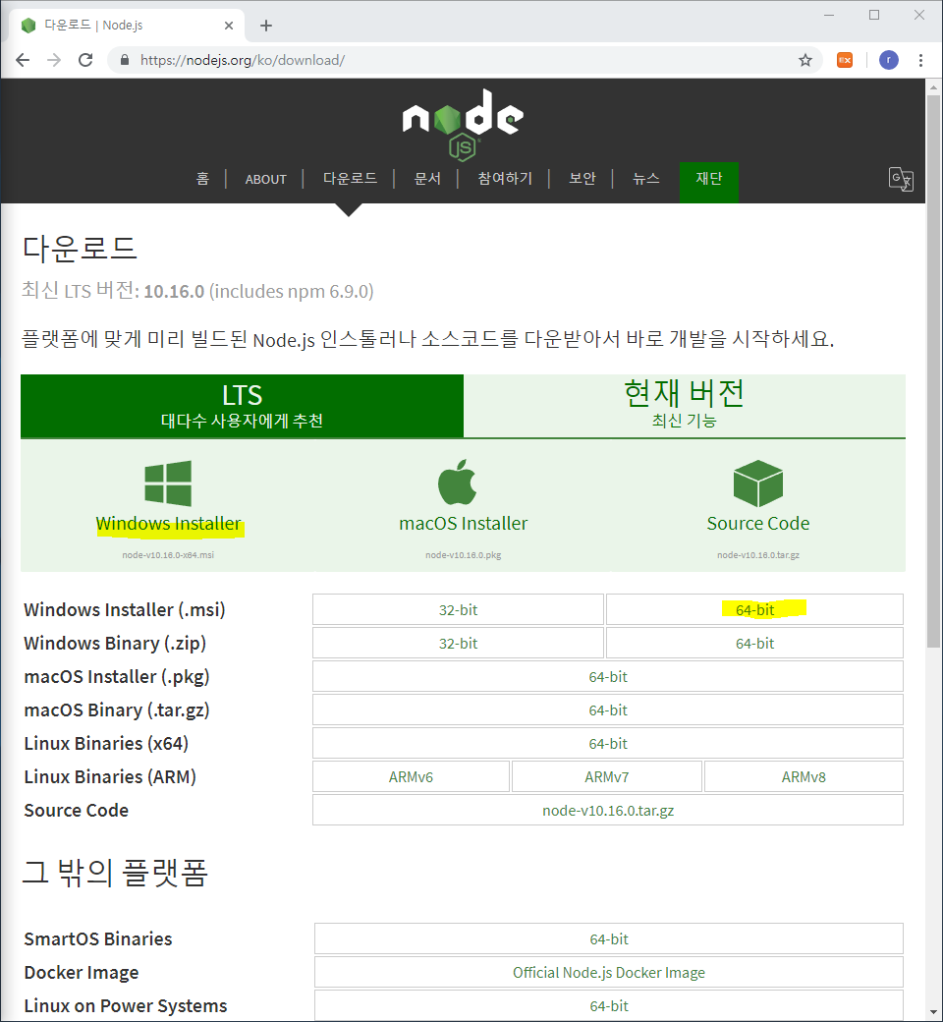Click the SmartOS Binaries row label
Viewport: 943px width, 1022px height.
click(x=98, y=938)
